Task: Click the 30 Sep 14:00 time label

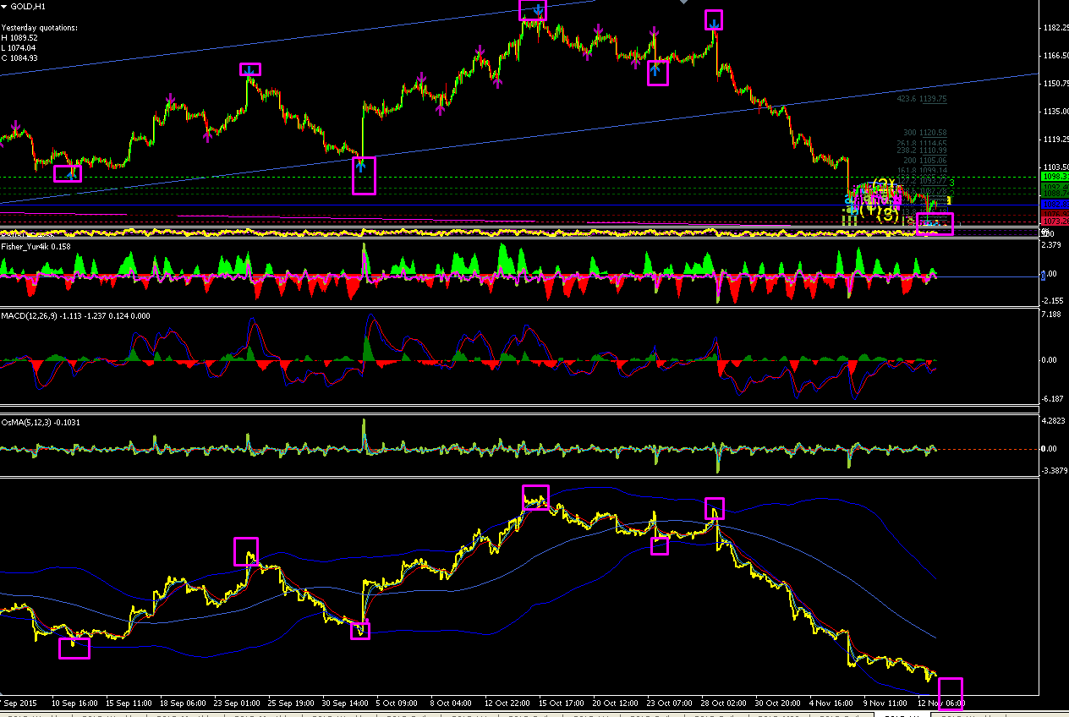Action: point(345,703)
